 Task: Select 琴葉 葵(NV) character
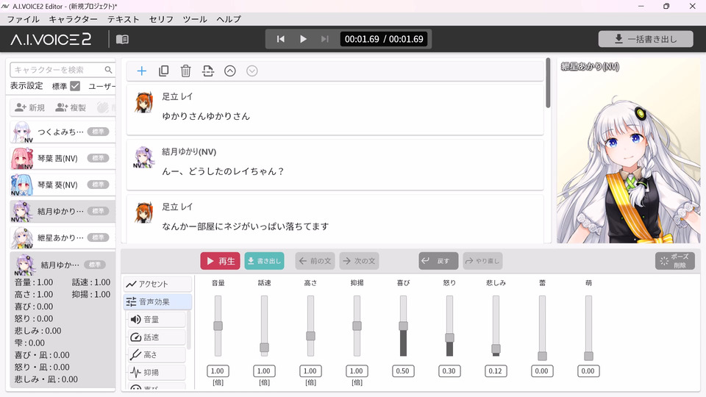(63, 185)
